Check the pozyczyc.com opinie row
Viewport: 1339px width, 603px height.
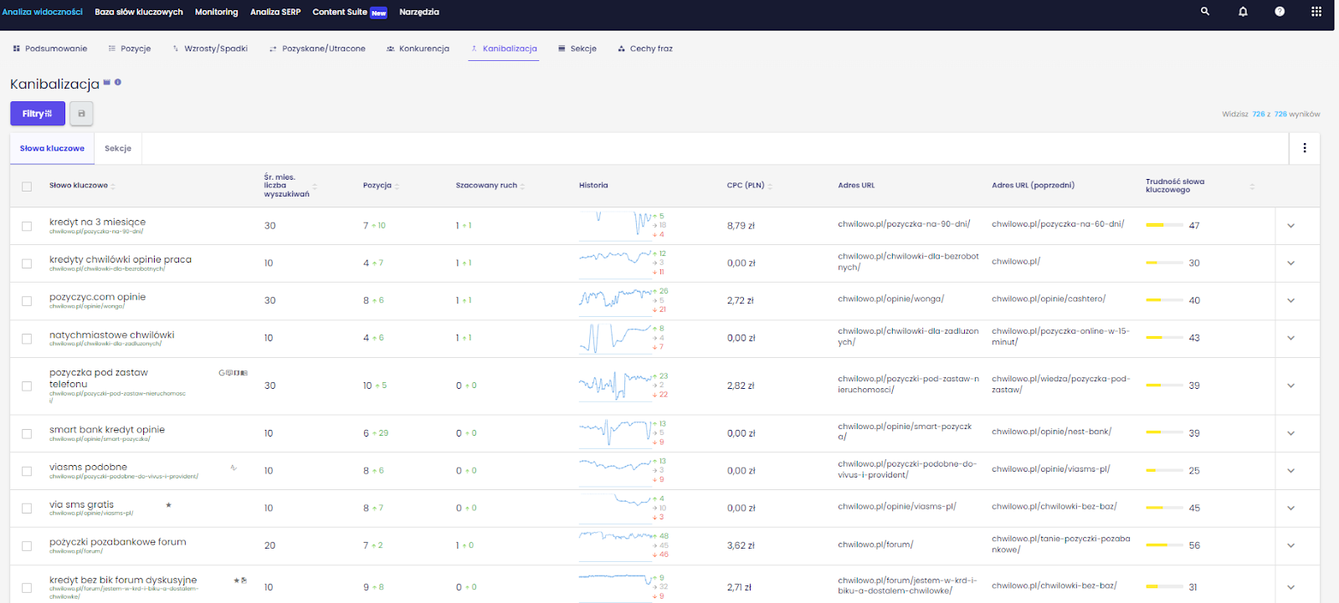click(27, 301)
